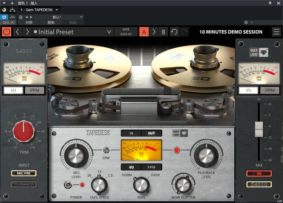The height and width of the screenshot is (203, 283).
Task: Click TAPEDESK underlined title text
Action: 98,133
